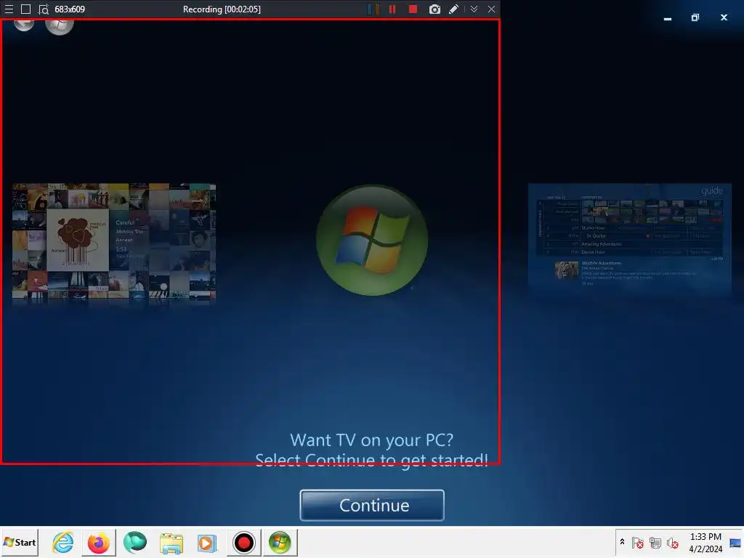Open the recorder hamburger menu
Screen dimensions: 744x558
tap(9, 9)
